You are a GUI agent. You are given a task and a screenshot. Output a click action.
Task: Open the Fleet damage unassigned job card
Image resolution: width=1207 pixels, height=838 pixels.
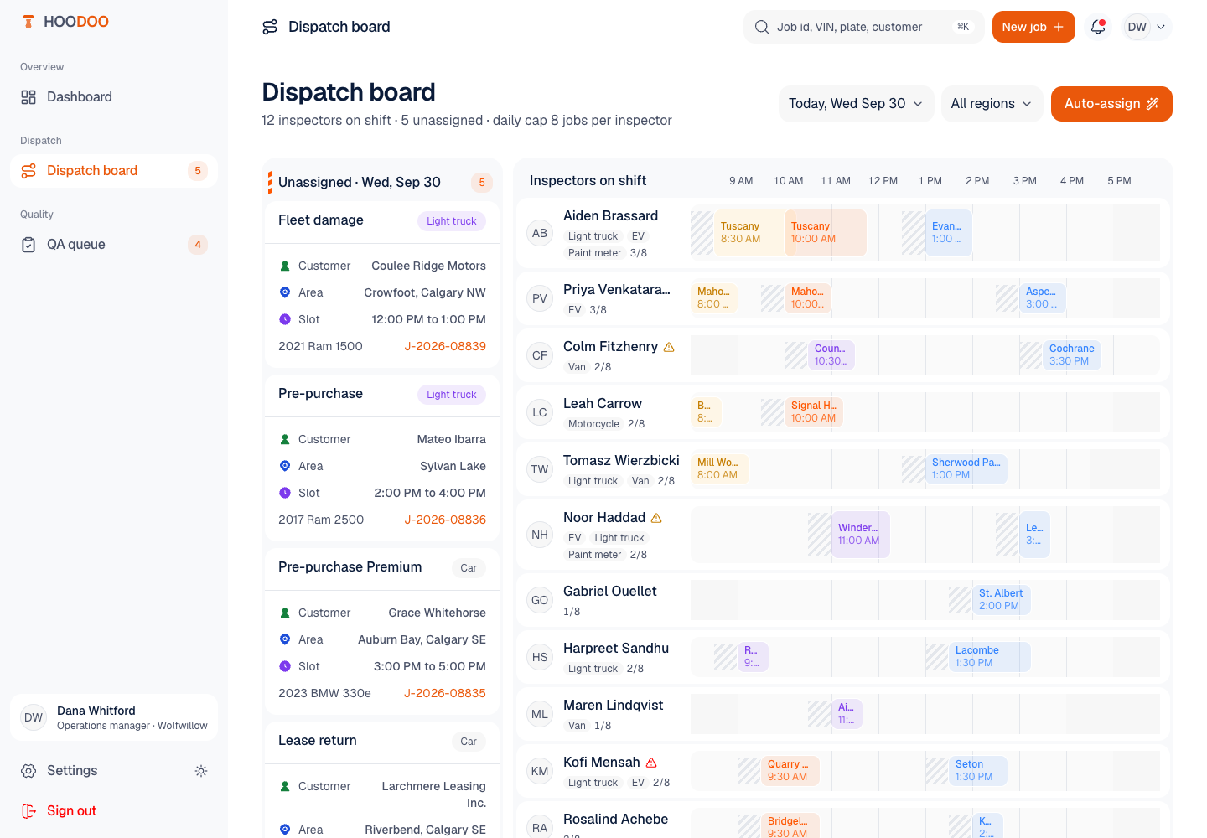[382, 285]
